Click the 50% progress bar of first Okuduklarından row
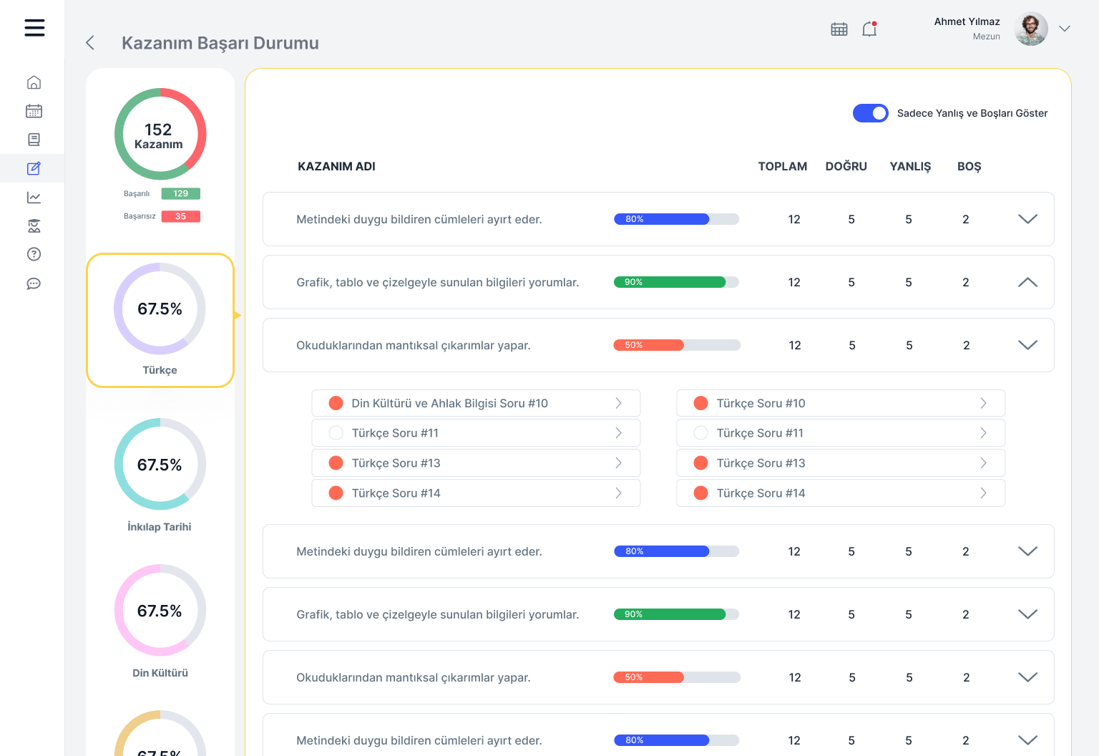Screen dimensions: 1099x756 coord(676,345)
